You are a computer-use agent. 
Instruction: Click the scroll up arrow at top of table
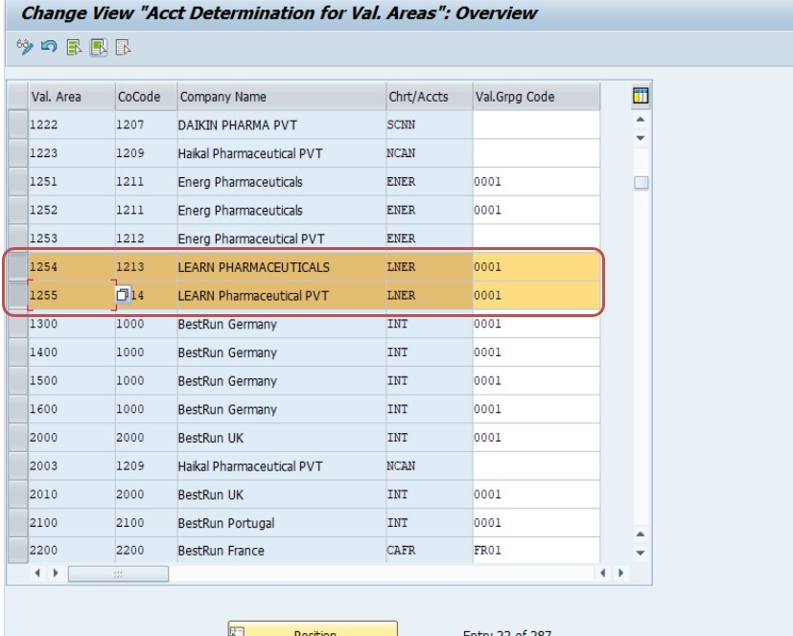click(x=641, y=119)
